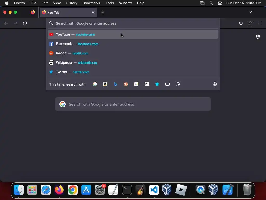Search this time with Google icon
Viewport: 266px width, 200px height.
click(95, 84)
